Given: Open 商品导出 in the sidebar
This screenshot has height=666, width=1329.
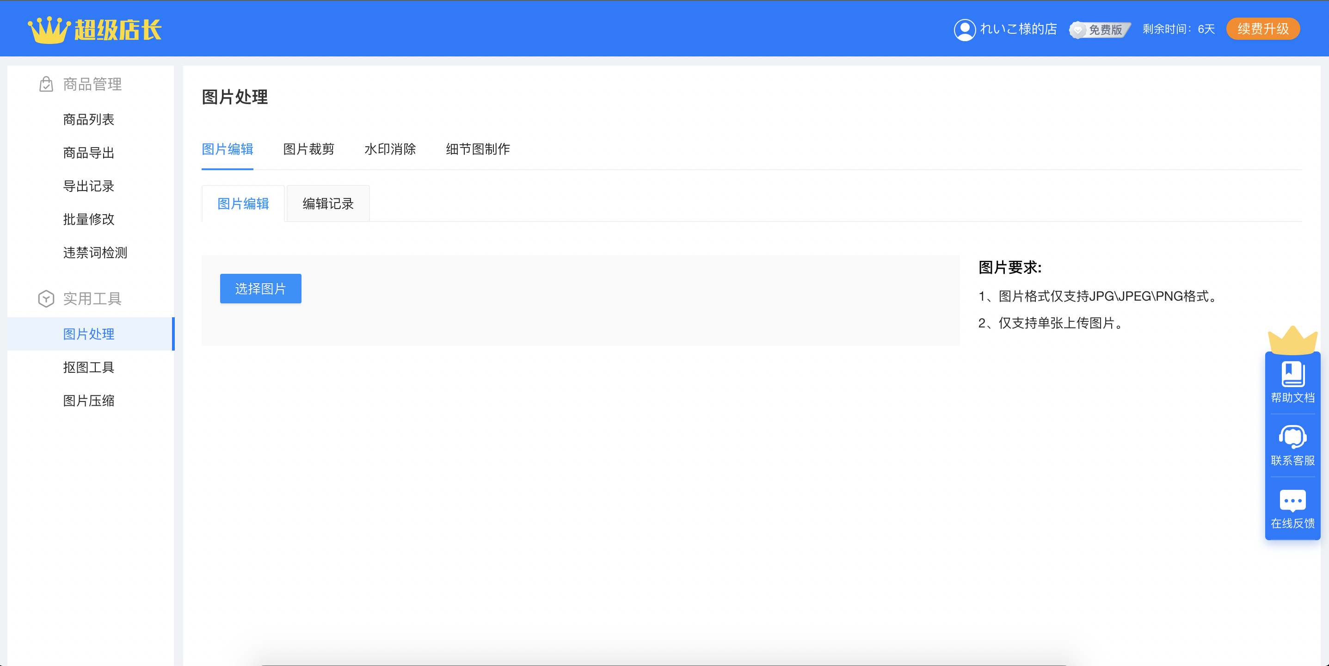Looking at the screenshot, I should point(89,153).
